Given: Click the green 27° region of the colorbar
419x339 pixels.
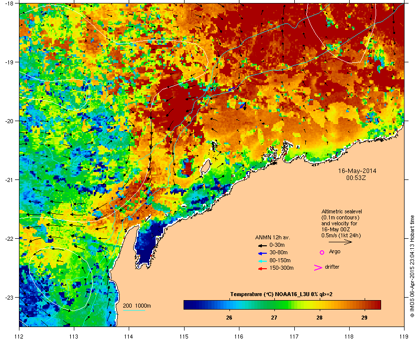Looking at the screenshot, I should coord(274,305).
